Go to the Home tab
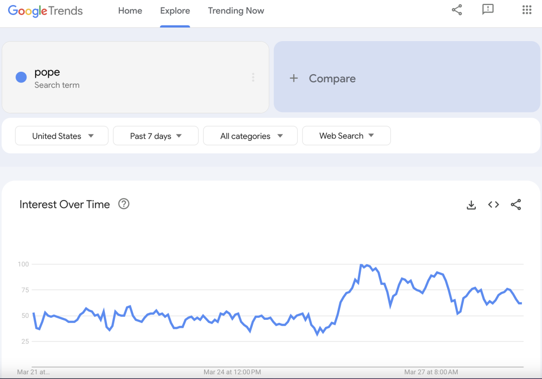 [x=130, y=11]
